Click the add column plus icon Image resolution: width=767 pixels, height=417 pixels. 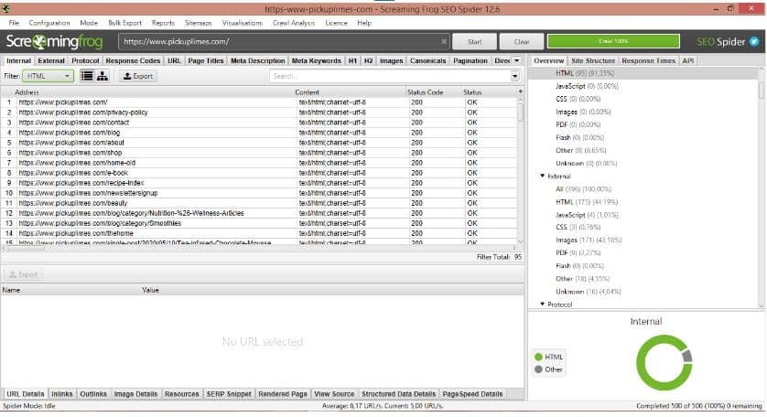coord(520,91)
